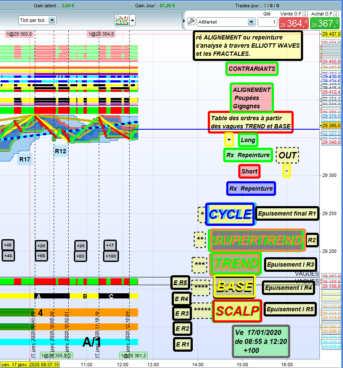The image size is (343, 368).
Task: Click the 1@29 361,2 order label at bottom
Action: point(133,356)
